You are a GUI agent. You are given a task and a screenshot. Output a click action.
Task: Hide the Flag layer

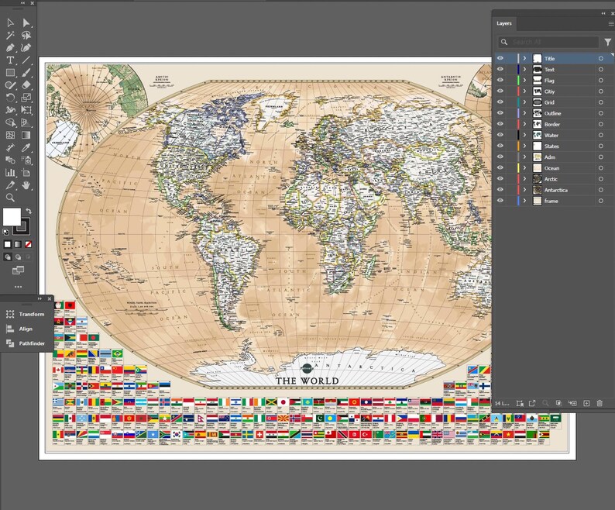[x=500, y=80]
